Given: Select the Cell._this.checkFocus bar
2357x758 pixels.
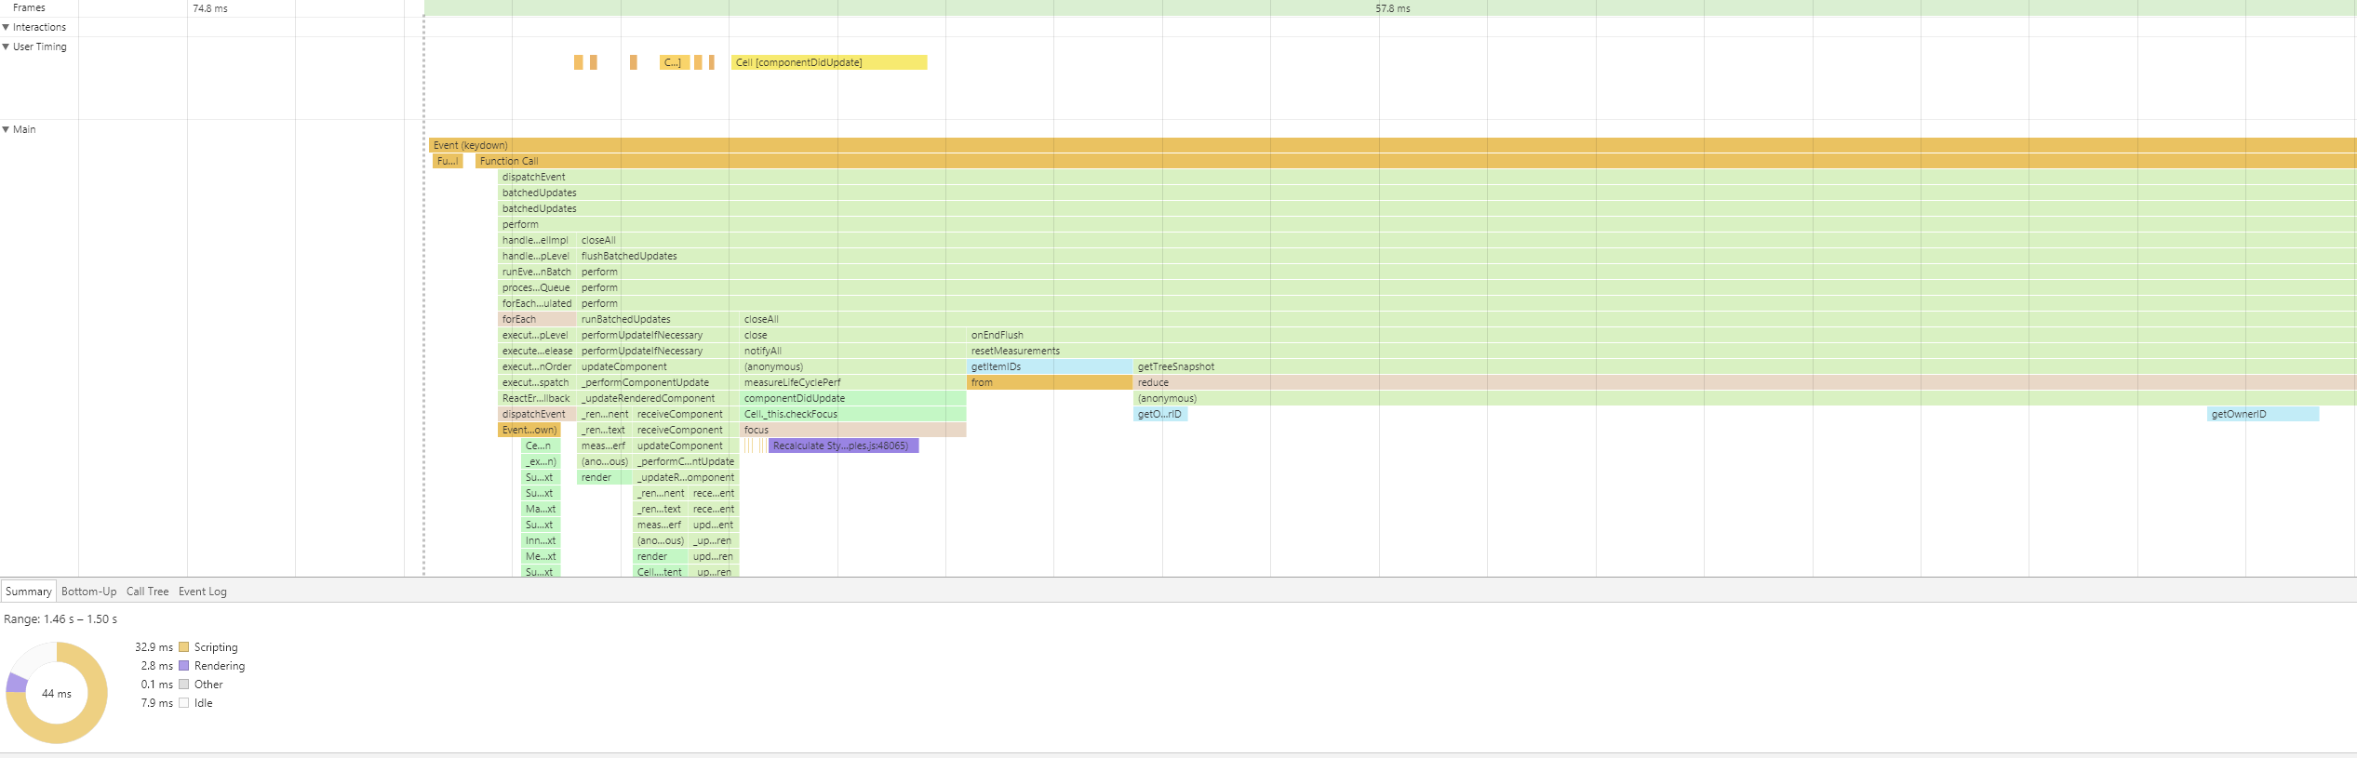Looking at the screenshot, I should click(853, 414).
